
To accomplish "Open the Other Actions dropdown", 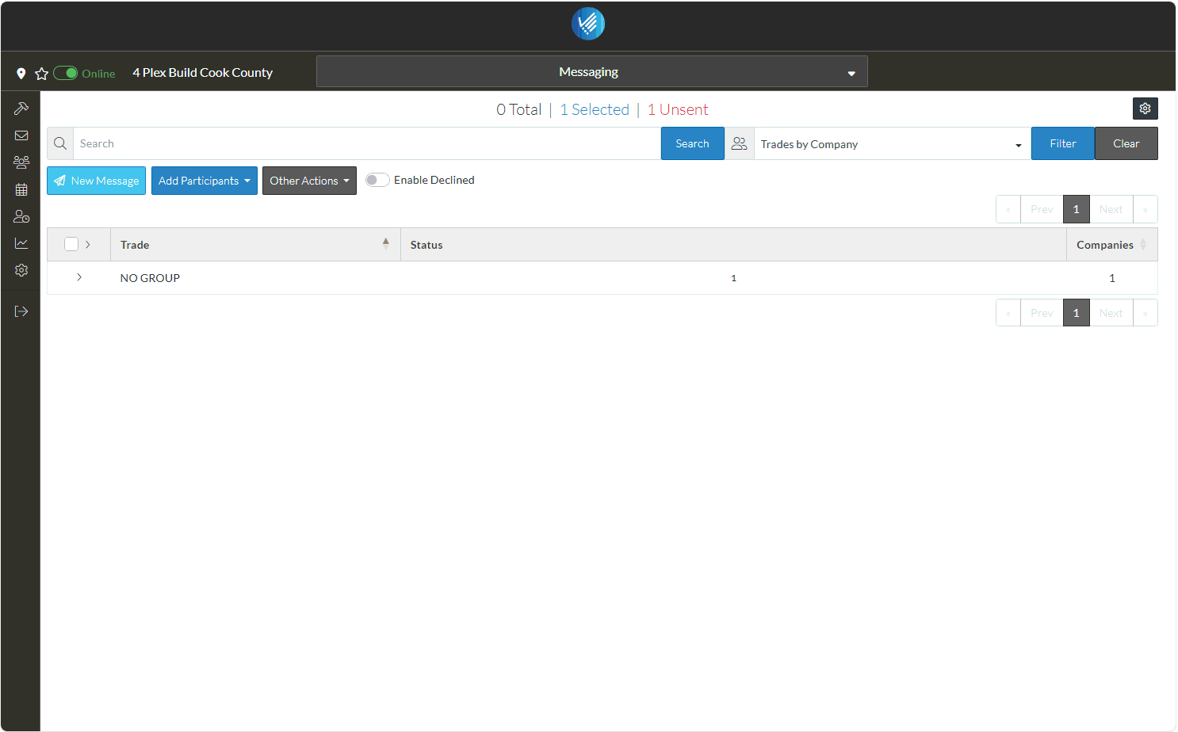I will (x=309, y=181).
